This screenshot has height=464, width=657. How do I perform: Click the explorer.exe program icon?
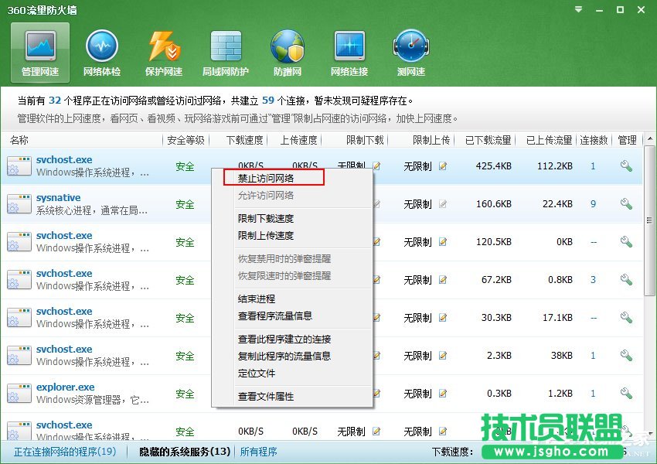coord(19,393)
